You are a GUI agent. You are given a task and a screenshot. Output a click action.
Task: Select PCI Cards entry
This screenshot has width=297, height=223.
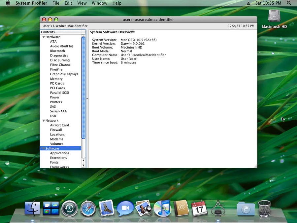(57, 88)
